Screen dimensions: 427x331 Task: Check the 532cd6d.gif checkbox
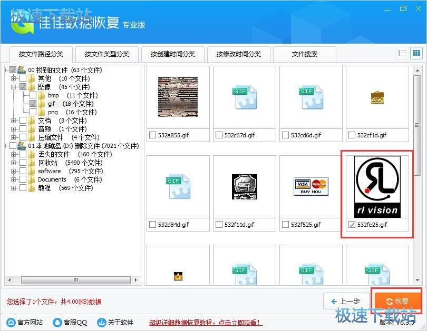[285, 135]
